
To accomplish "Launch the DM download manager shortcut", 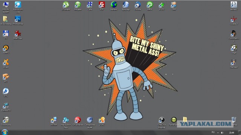I will click(x=174, y=4).
